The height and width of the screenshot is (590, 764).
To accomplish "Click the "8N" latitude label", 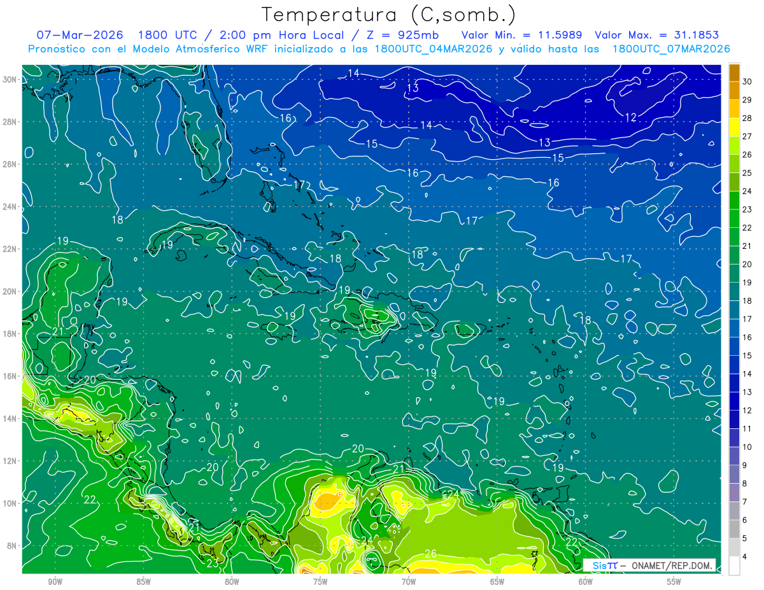I will click(x=11, y=545).
